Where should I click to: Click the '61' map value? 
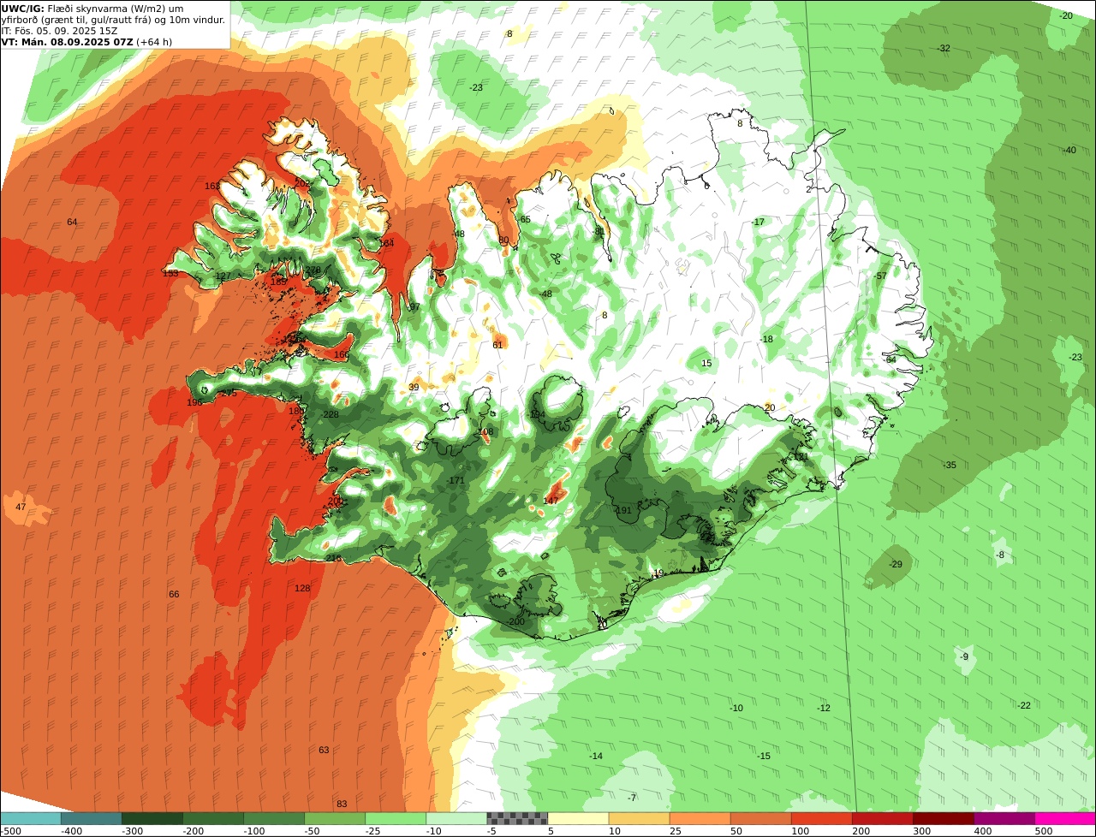click(x=497, y=346)
